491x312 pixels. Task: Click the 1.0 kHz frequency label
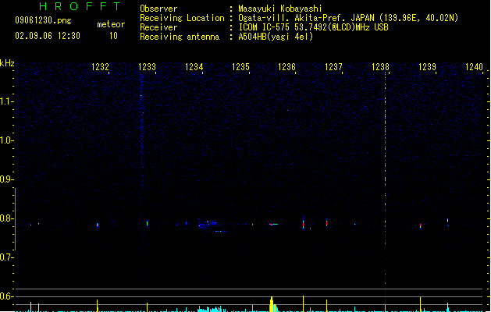pos(7,140)
